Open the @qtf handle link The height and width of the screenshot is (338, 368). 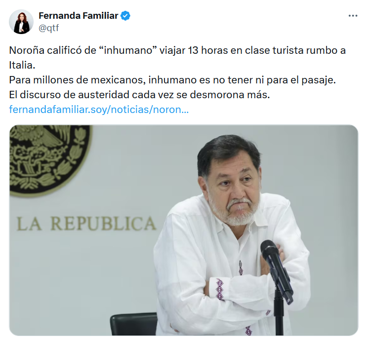[48, 28]
